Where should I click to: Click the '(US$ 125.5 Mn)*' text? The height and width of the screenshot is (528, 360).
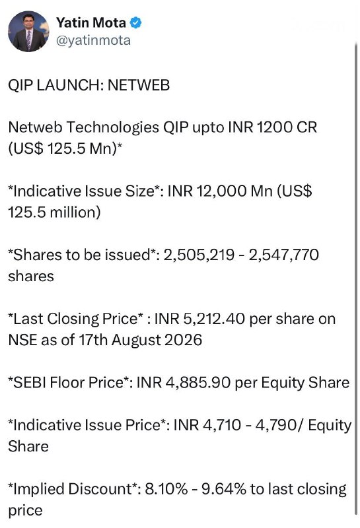[65, 148]
